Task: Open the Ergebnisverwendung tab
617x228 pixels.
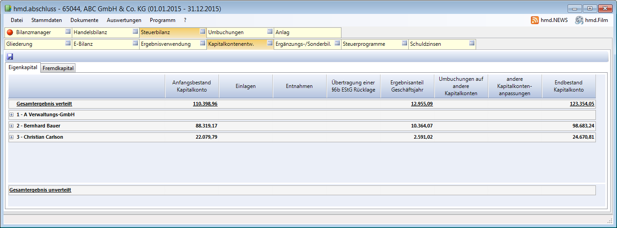Action: 166,44
